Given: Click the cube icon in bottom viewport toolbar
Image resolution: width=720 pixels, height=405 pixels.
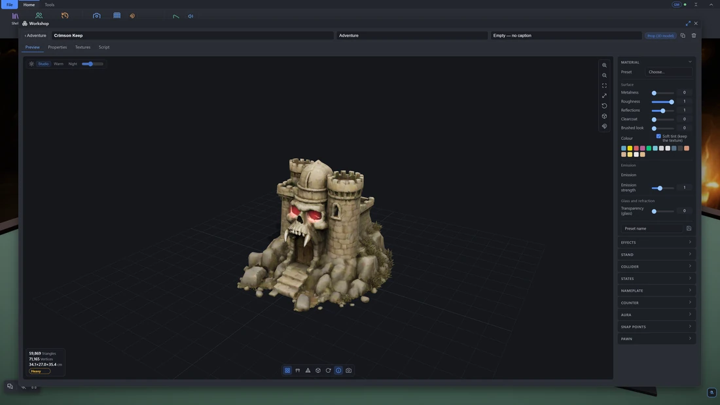Looking at the screenshot, I should tap(317, 370).
